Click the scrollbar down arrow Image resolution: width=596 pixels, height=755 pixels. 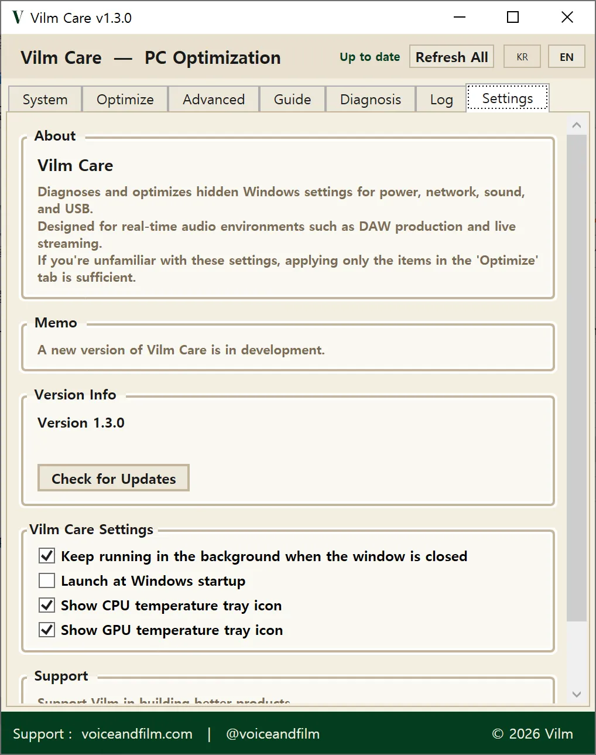(x=577, y=694)
